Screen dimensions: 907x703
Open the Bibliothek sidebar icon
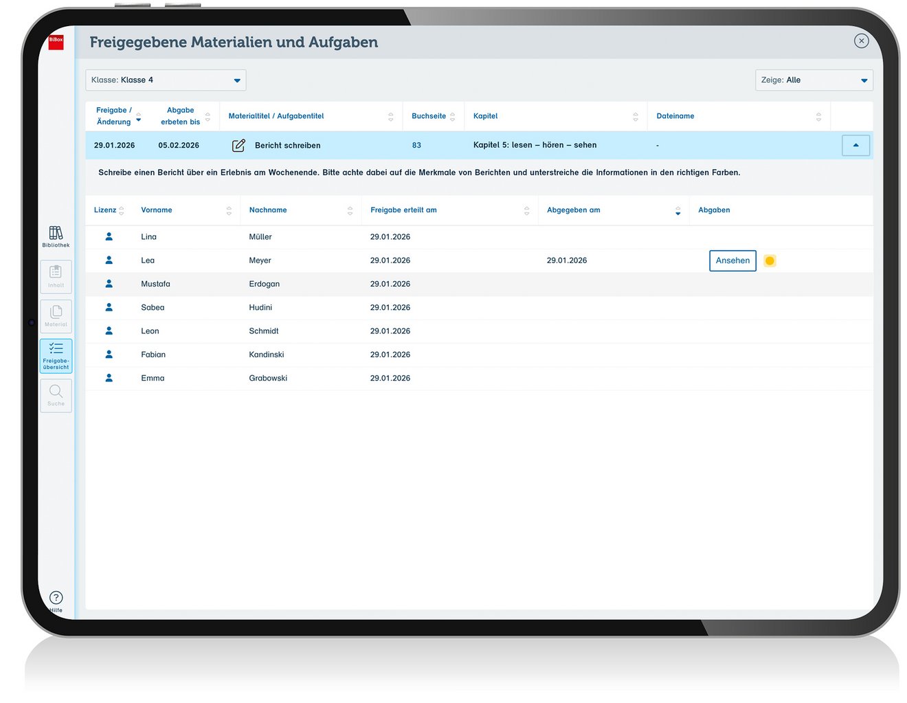[x=56, y=236]
